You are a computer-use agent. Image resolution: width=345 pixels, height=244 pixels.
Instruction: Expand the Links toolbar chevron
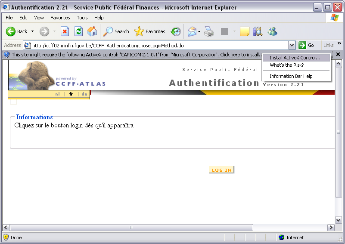pos(339,43)
